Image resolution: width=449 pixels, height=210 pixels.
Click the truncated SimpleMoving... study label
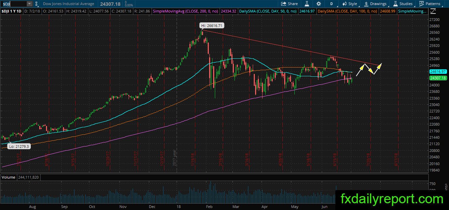click(x=412, y=11)
